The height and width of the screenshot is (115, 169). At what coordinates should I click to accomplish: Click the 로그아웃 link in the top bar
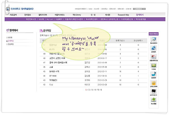pos(97,9)
